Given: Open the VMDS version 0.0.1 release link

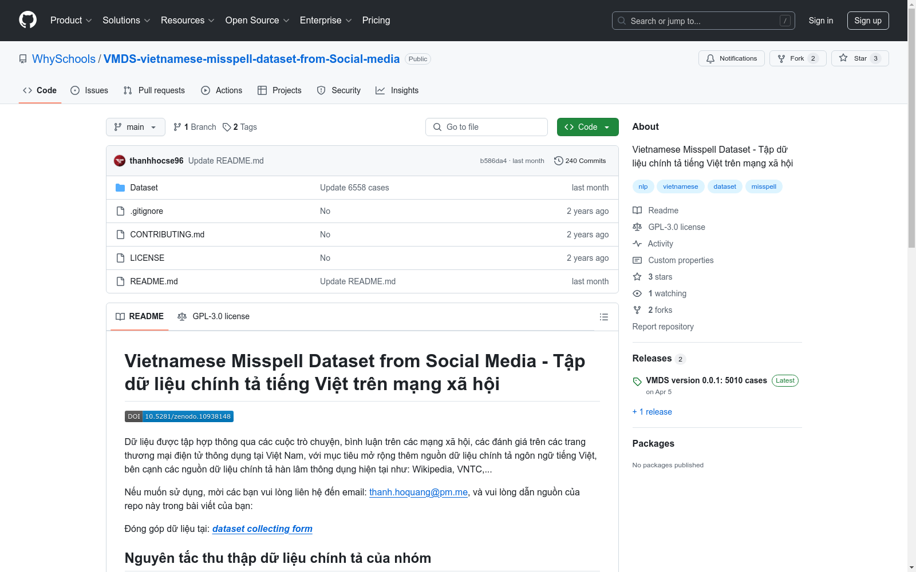Looking at the screenshot, I should [706, 380].
